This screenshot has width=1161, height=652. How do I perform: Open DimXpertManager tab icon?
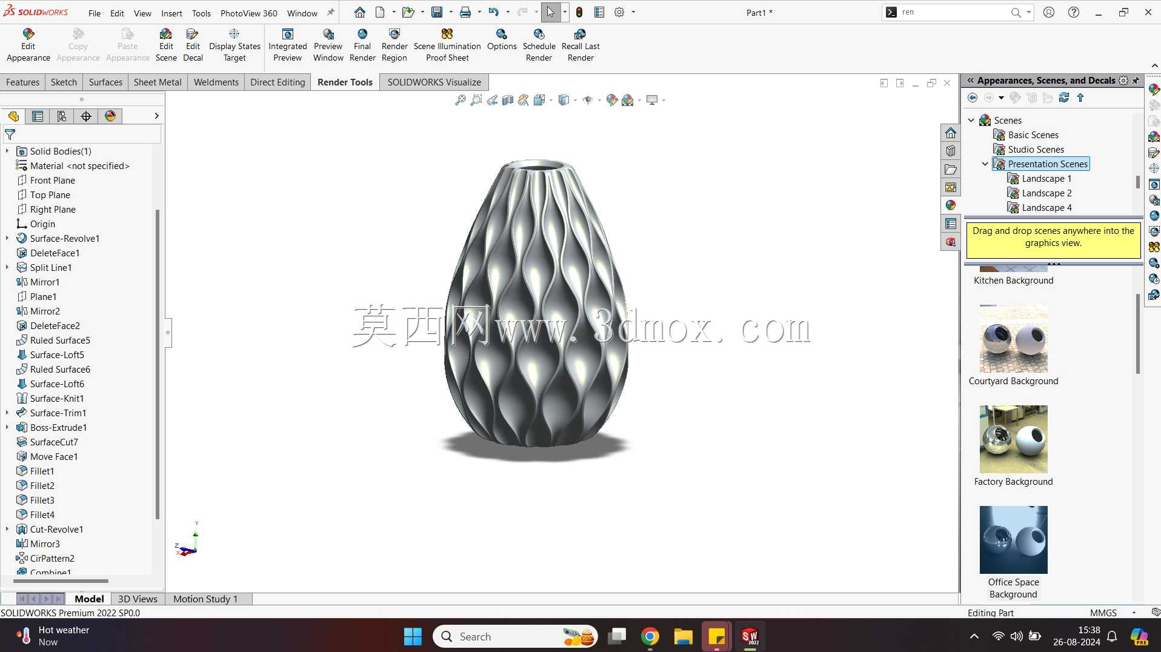point(86,116)
